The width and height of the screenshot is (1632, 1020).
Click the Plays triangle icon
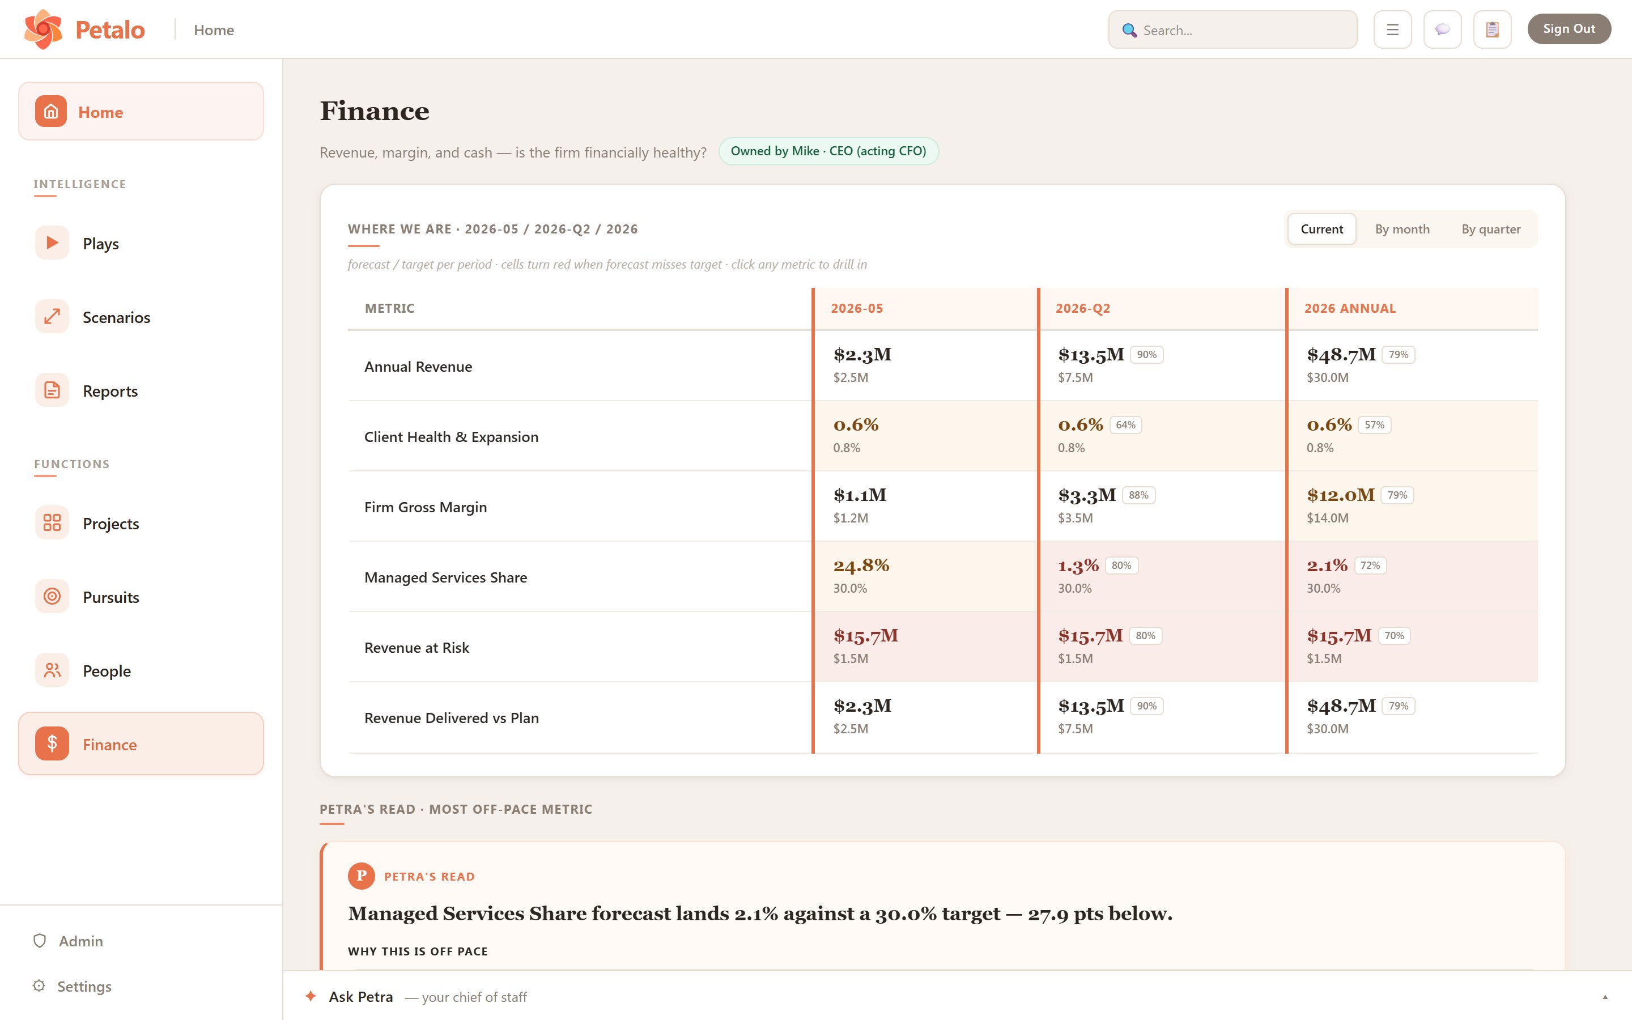click(x=52, y=243)
